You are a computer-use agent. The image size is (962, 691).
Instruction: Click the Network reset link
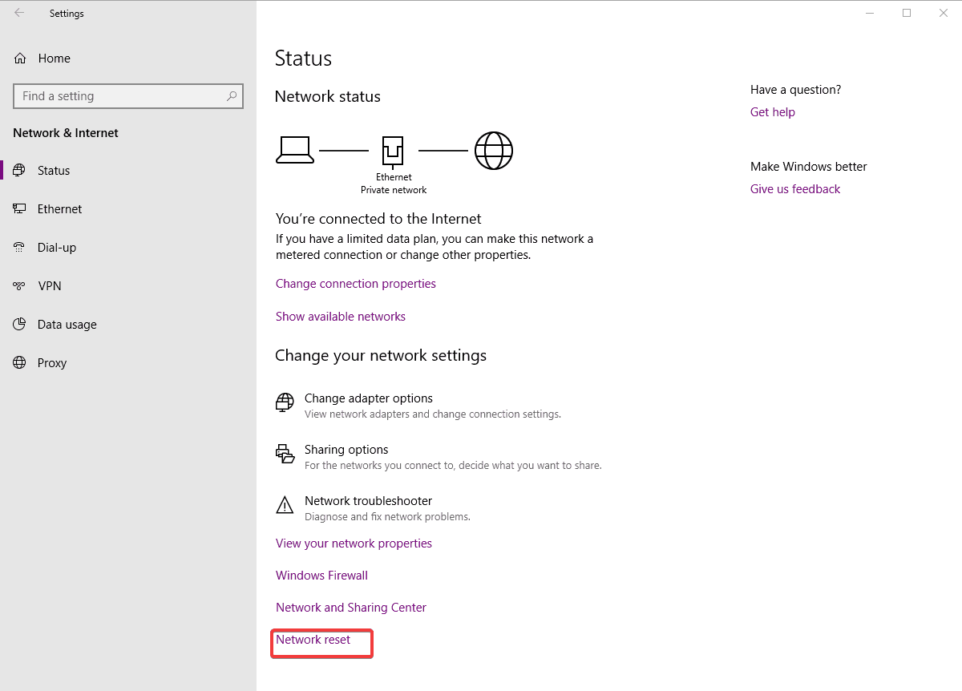click(x=313, y=640)
